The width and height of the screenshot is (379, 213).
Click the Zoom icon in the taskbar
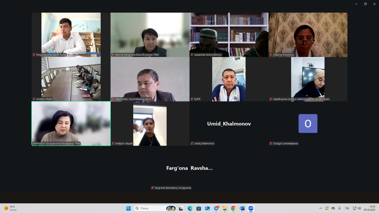click(x=251, y=208)
